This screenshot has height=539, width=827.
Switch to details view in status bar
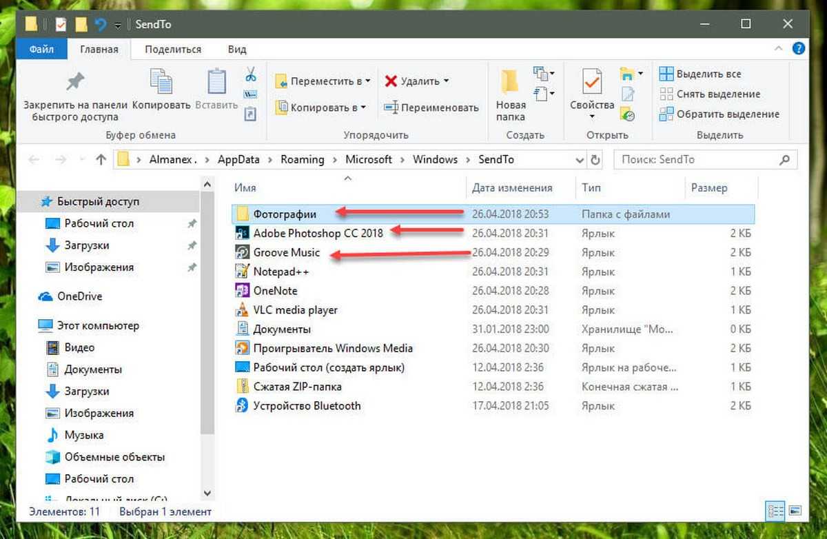click(x=776, y=511)
